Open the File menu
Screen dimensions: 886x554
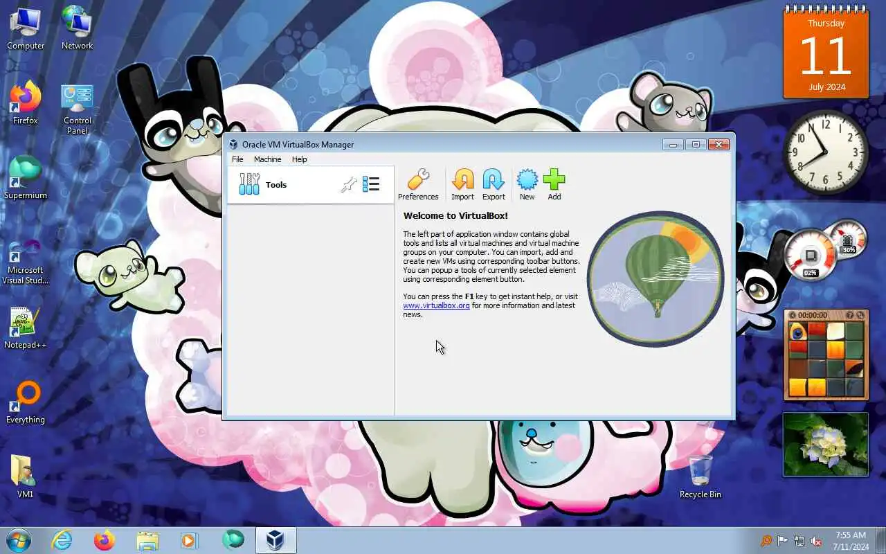[x=237, y=159]
